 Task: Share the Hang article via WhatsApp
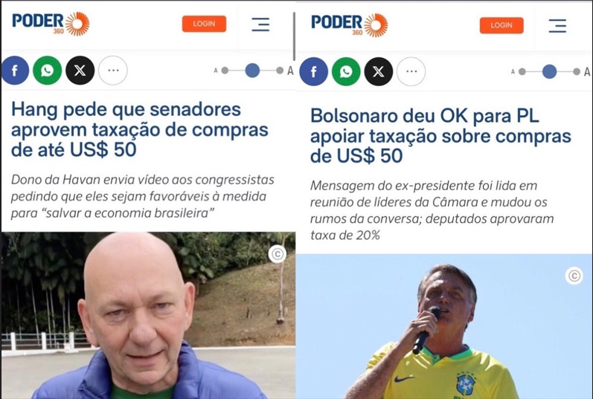48,71
